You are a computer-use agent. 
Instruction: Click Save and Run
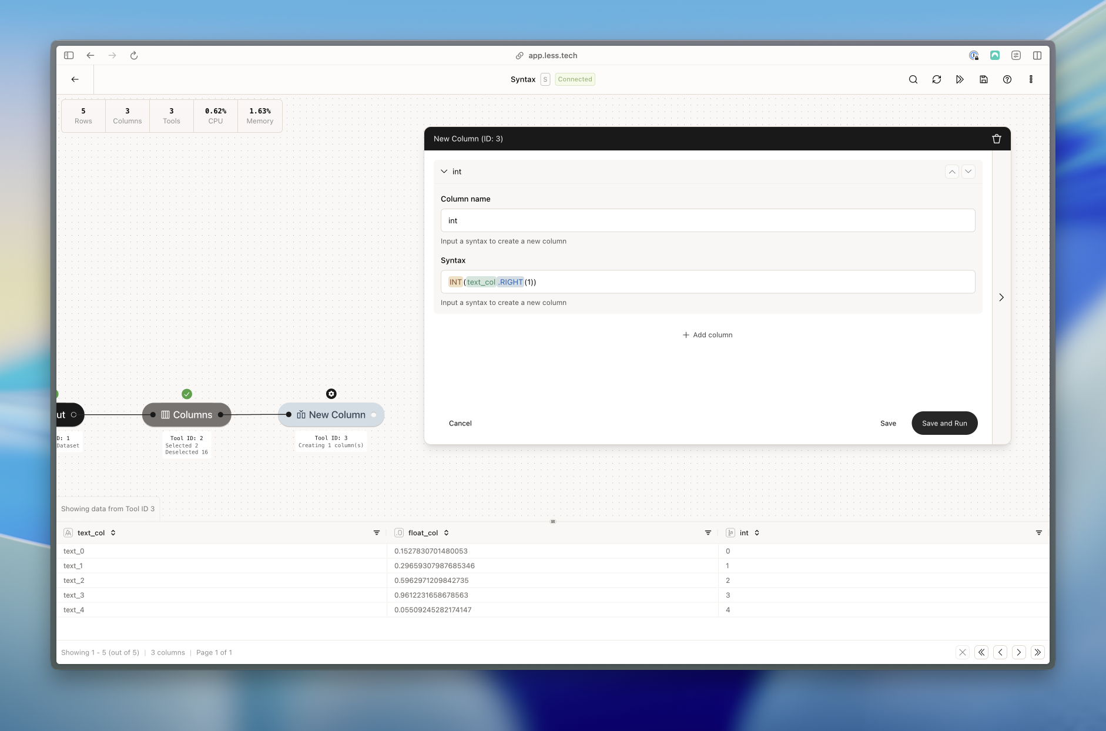944,423
